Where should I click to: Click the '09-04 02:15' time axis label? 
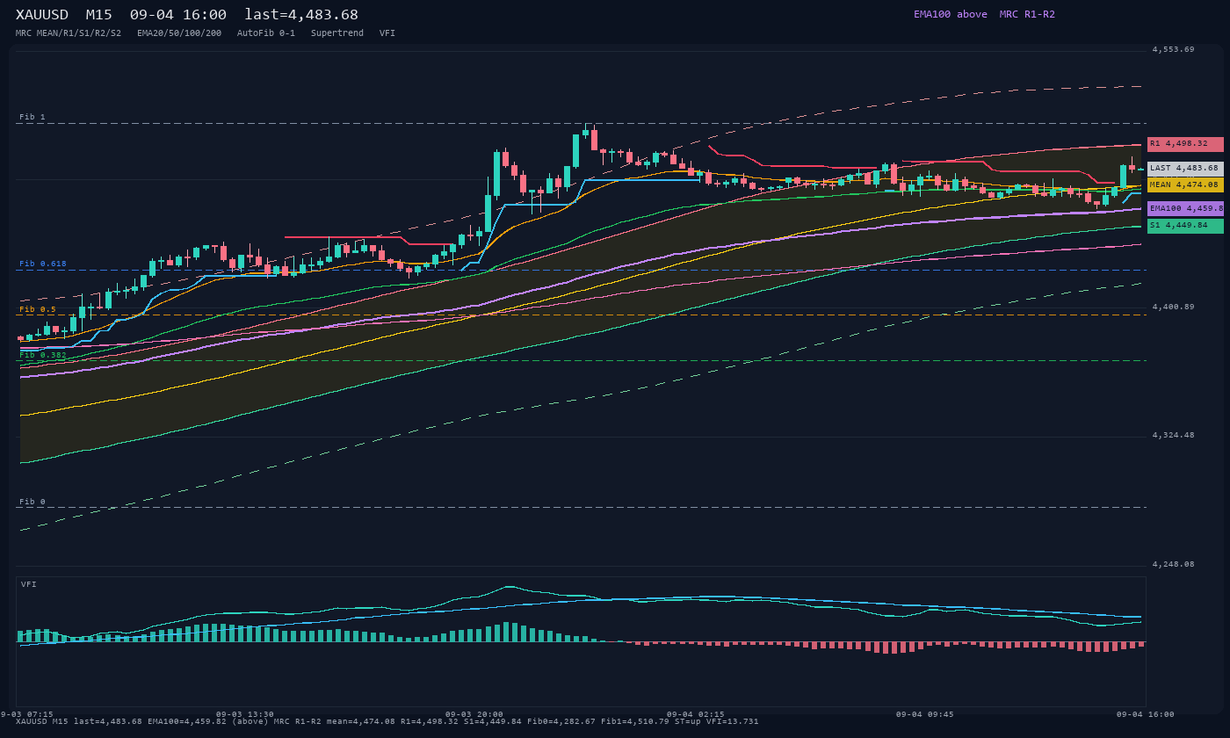(696, 714)
